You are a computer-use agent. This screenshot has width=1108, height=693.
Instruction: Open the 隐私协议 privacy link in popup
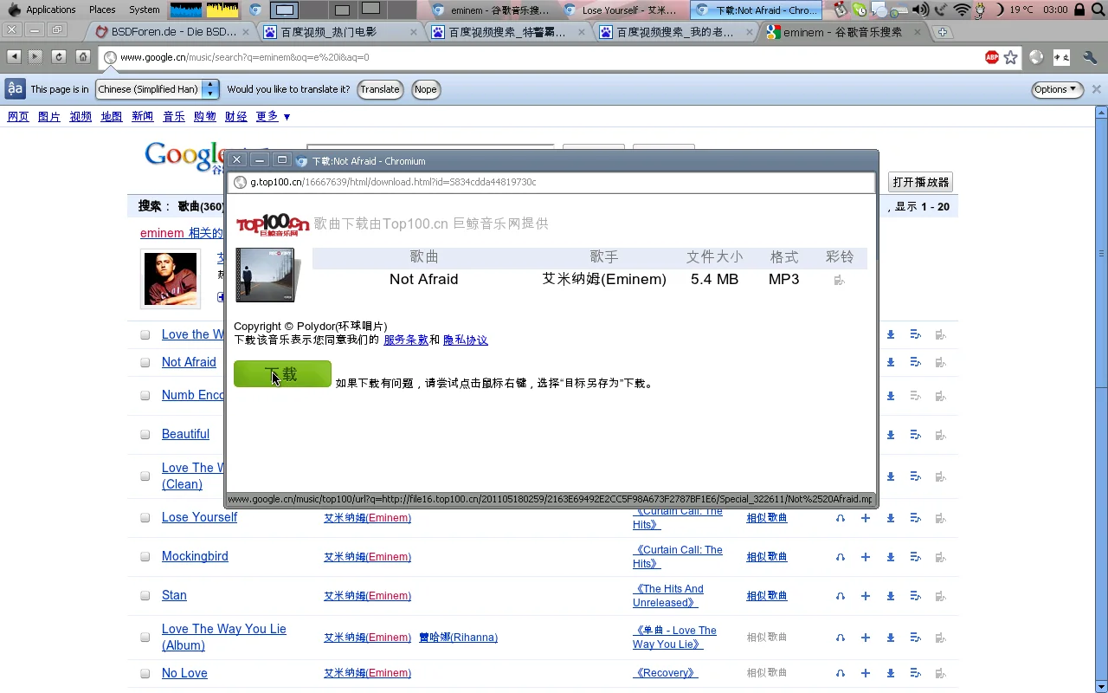466,340
